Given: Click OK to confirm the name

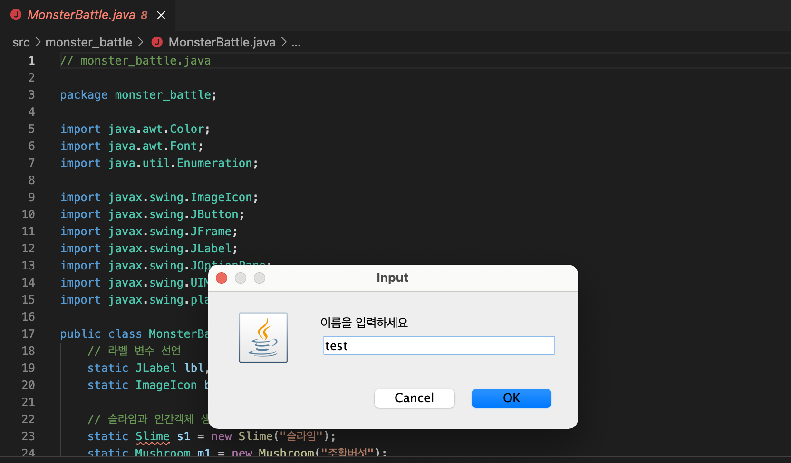Looking at the screenshot, I should point(511,398).
